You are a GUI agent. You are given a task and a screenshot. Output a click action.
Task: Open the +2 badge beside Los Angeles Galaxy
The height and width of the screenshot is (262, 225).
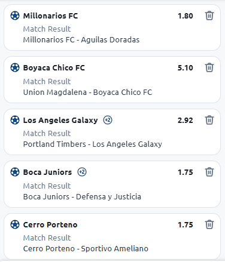pyautogui.click(x=108, y=120)
